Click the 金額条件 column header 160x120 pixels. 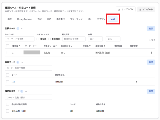point(87,46)
